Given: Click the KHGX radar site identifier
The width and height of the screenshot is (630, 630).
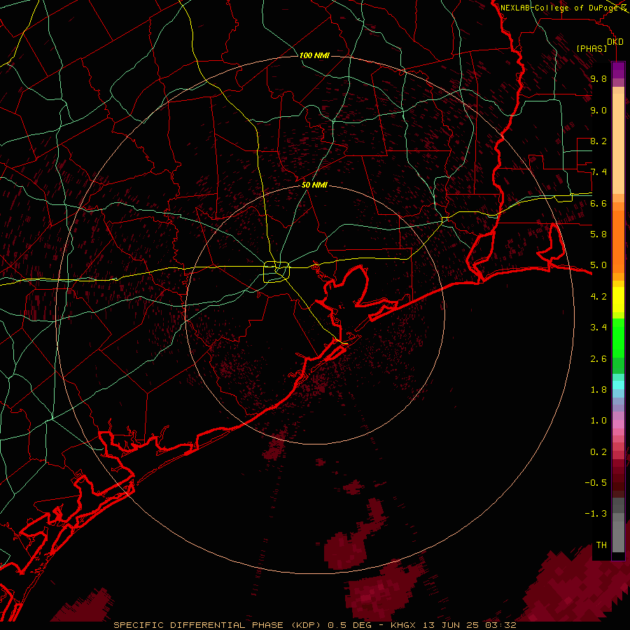Looking at the screenshot, I should [403, 625].
